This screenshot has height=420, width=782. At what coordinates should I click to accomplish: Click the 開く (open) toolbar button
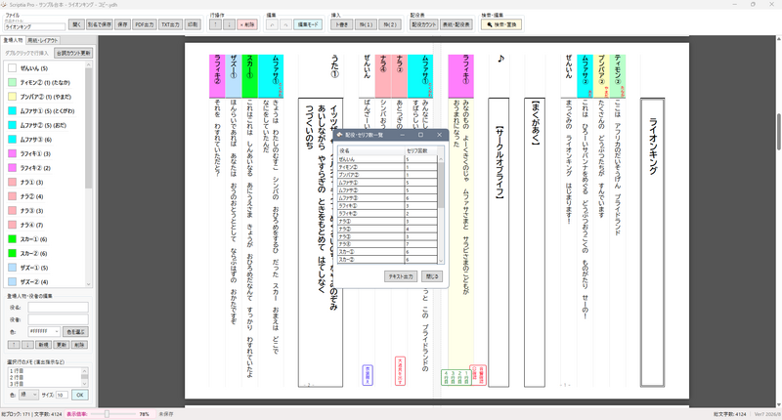click(76, 24)
